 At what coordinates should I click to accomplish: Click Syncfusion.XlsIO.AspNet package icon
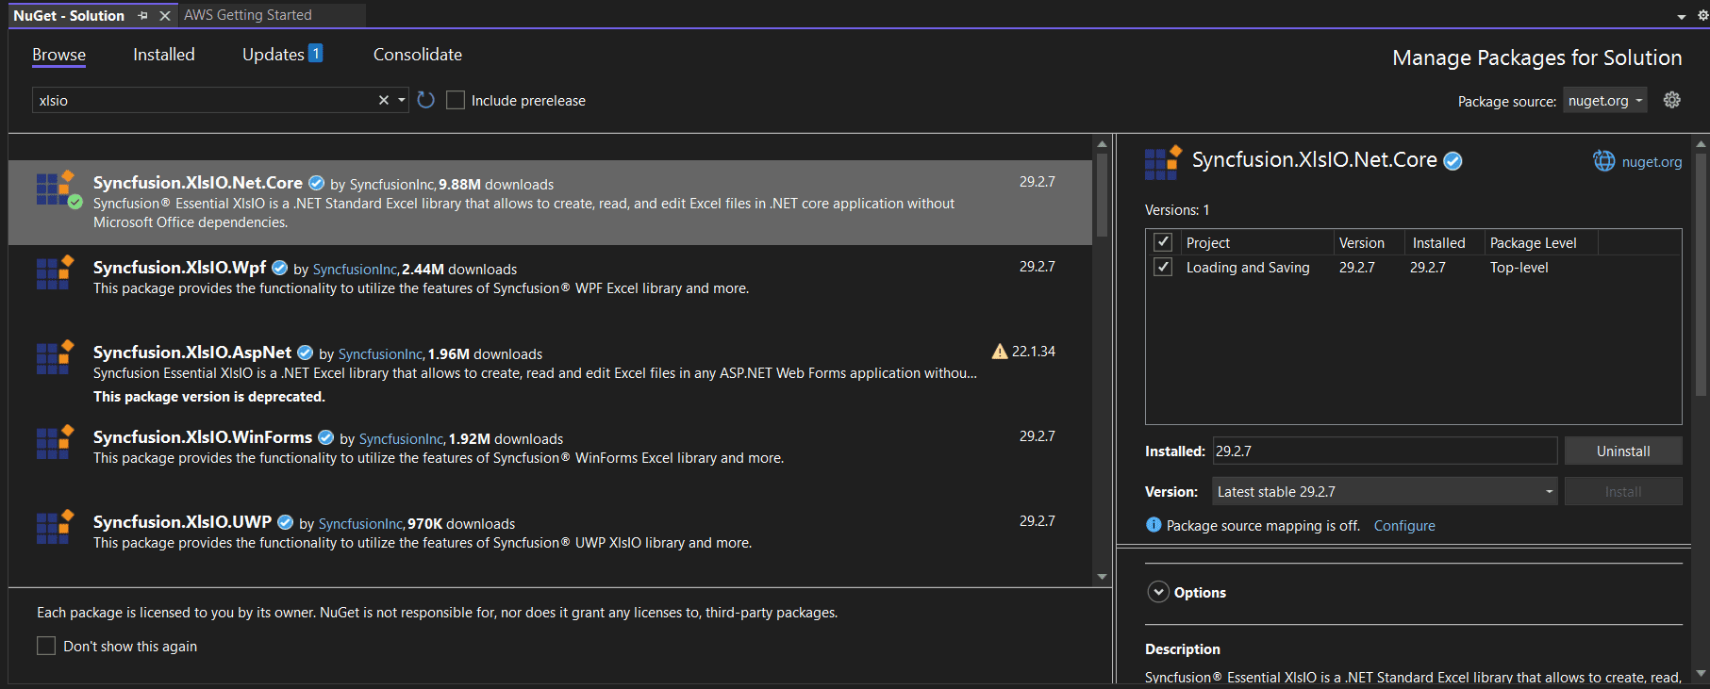(55, 357)
